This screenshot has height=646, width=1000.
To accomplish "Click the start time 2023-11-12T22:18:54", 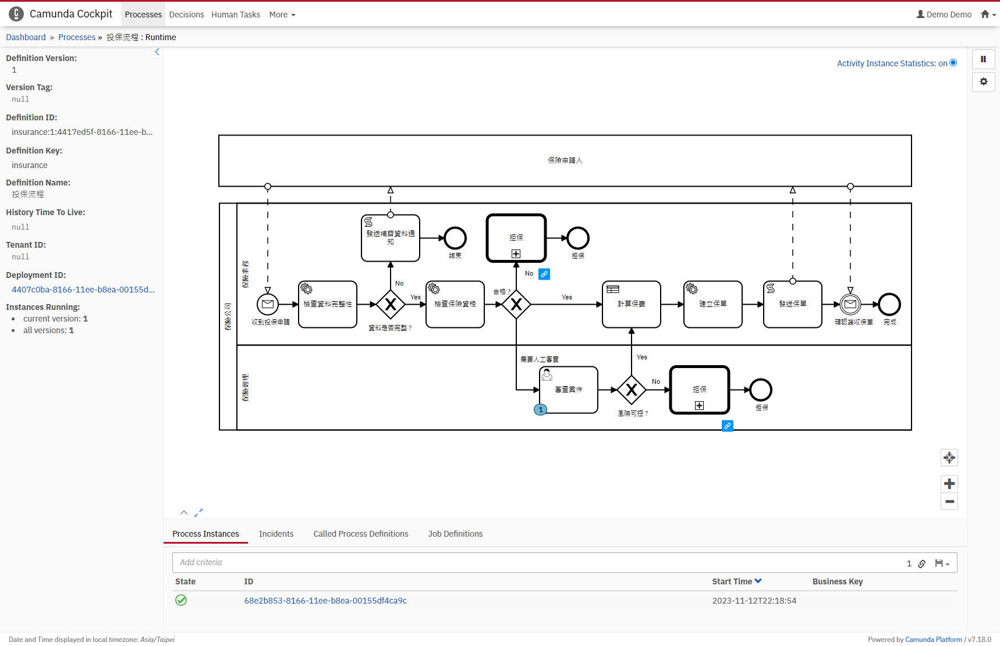I will (x=754, y=601).
